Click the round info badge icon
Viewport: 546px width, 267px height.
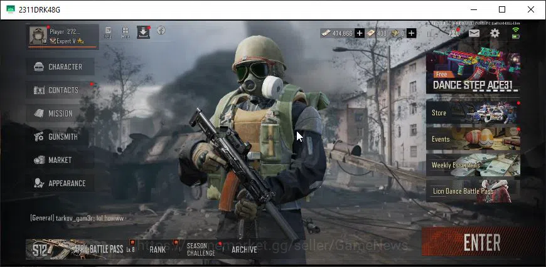[x=161, y=30]
